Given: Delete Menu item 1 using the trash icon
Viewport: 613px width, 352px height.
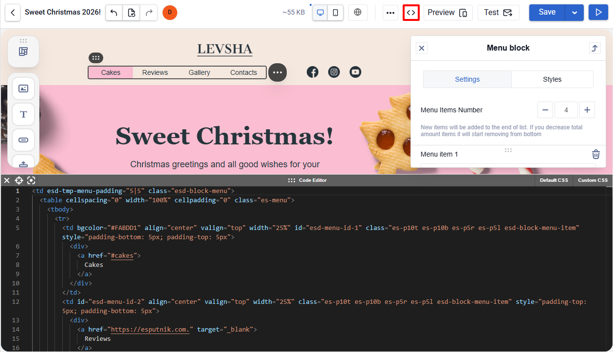Looking at the screenshot, I should click(x=595, y=154).
